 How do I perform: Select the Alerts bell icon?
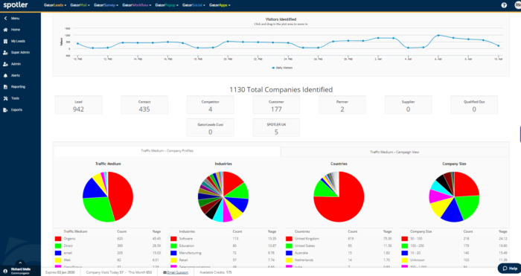[x=5, y=75]
